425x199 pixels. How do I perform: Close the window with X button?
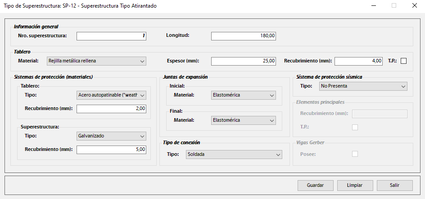pos(414,6)
